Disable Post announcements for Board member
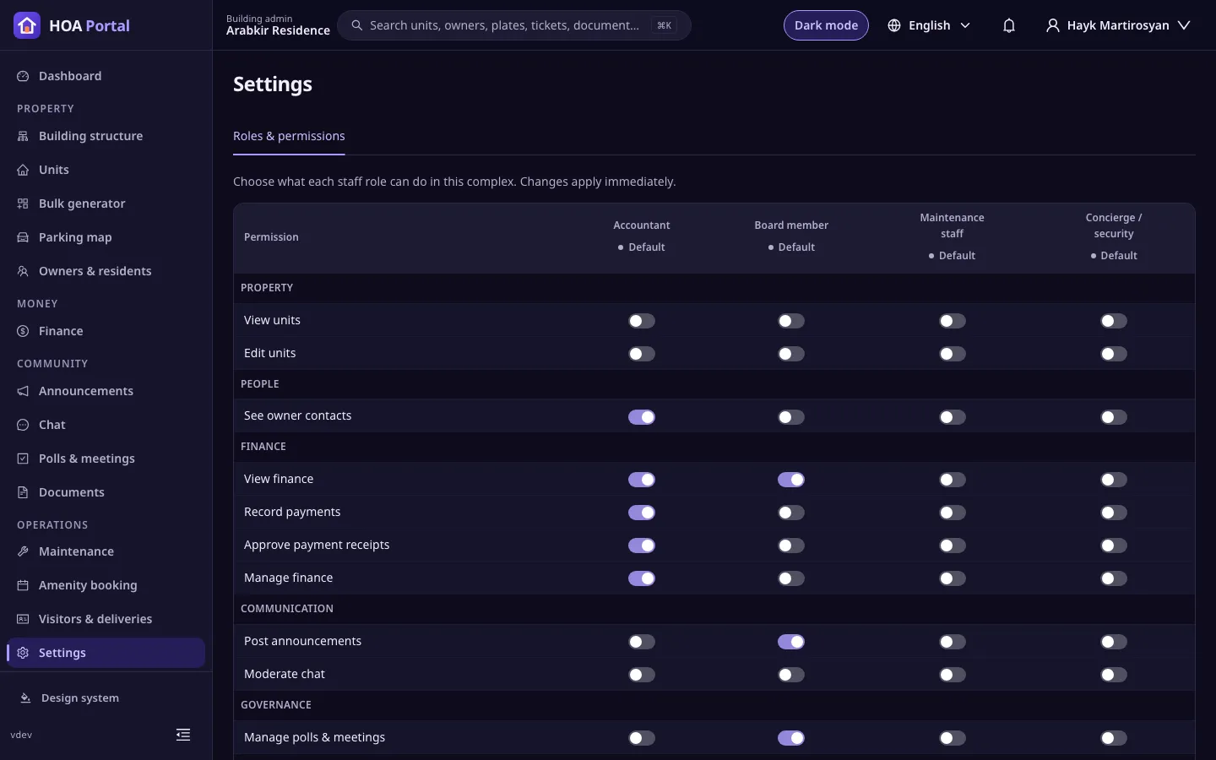Image resolution: width=1216 pixels, height=760 pixels. point(791,642)
